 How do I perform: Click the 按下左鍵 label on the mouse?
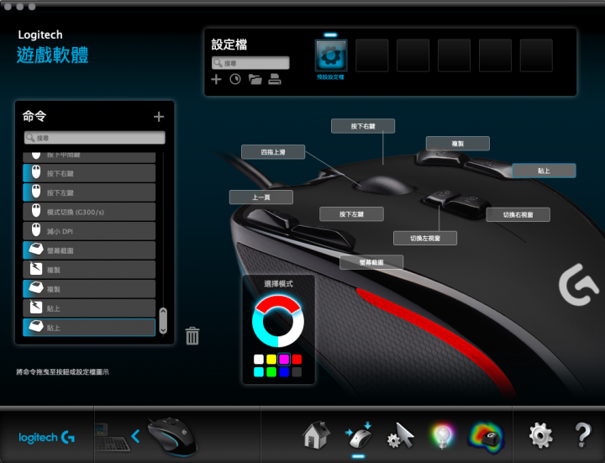pos(351,214)
